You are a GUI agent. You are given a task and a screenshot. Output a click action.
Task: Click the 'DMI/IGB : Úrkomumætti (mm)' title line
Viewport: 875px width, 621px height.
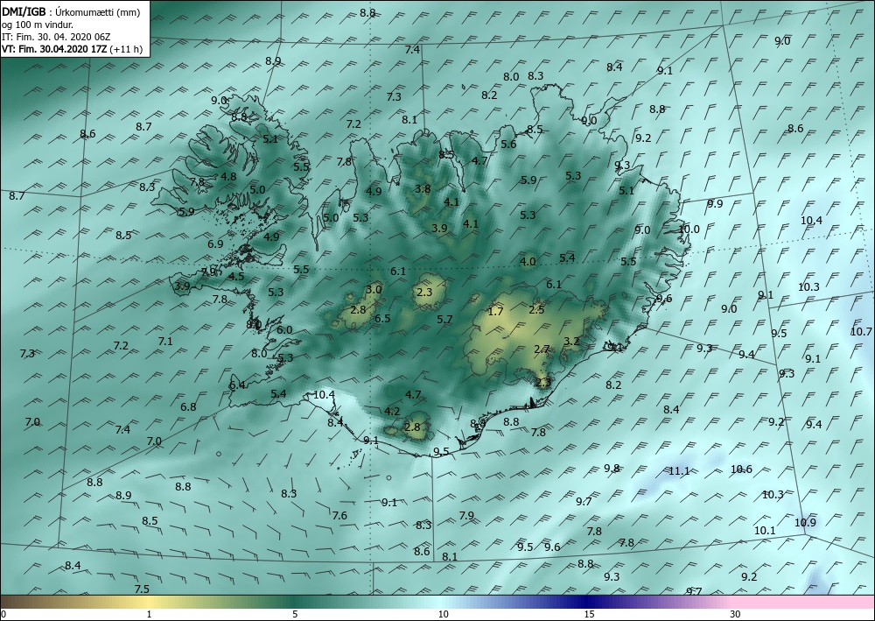click(x=71, y=12)
